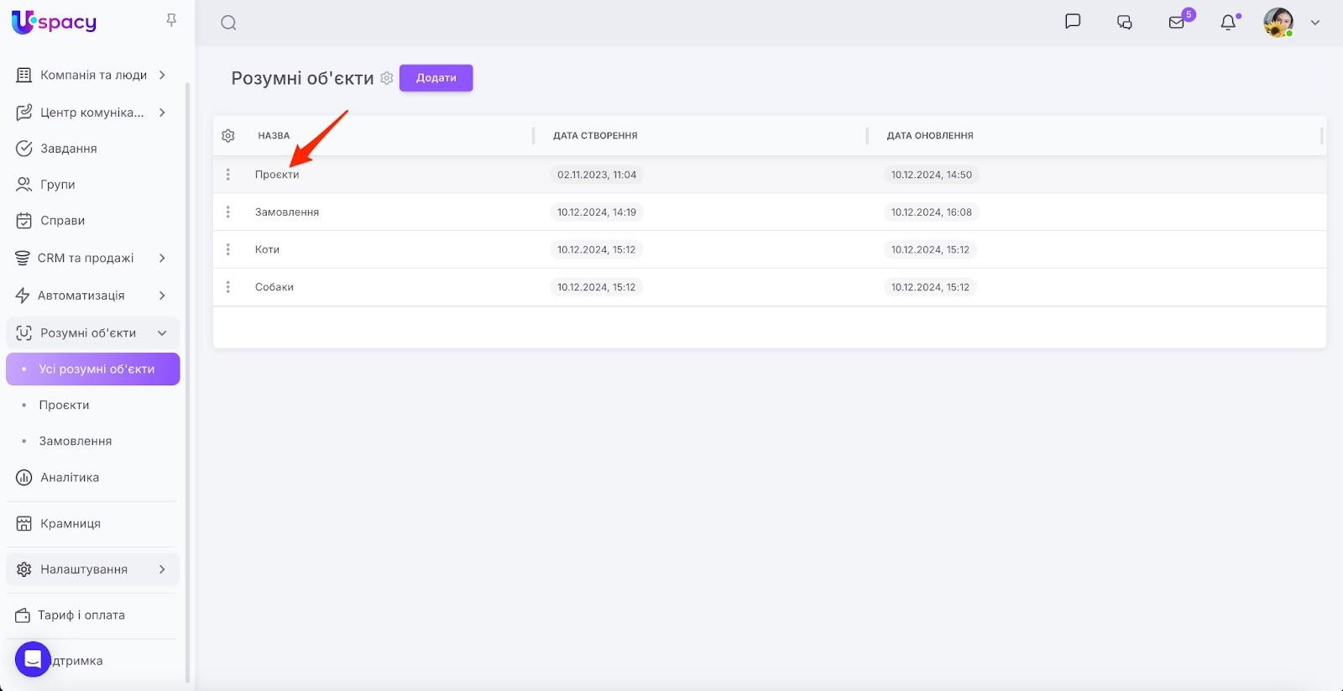The height and width of the screenshot is (691, 1343).
Task: Click the search magnifier icon
Action: click(228, 23)
